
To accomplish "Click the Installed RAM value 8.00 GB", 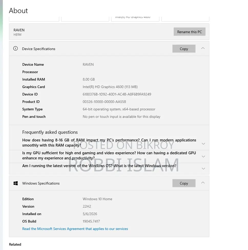I will click(89, 79).
